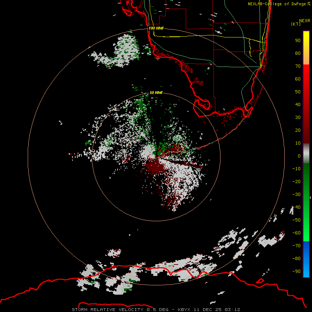Click the "-70" value on the velocity scale
Viewport: 312px width, 312px height.
click(x=296, y=246)
